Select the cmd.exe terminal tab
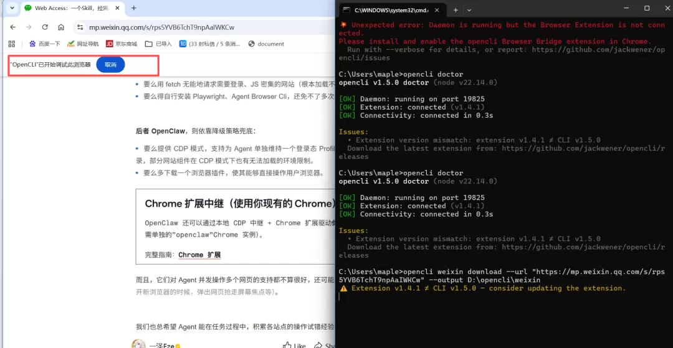Viewport: 673px width, 348px height. pyautogui.click(x=393, y=9)
